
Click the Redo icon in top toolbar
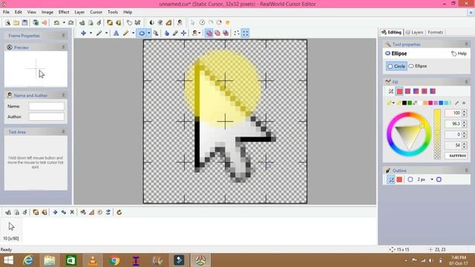(x=71, y=23)
